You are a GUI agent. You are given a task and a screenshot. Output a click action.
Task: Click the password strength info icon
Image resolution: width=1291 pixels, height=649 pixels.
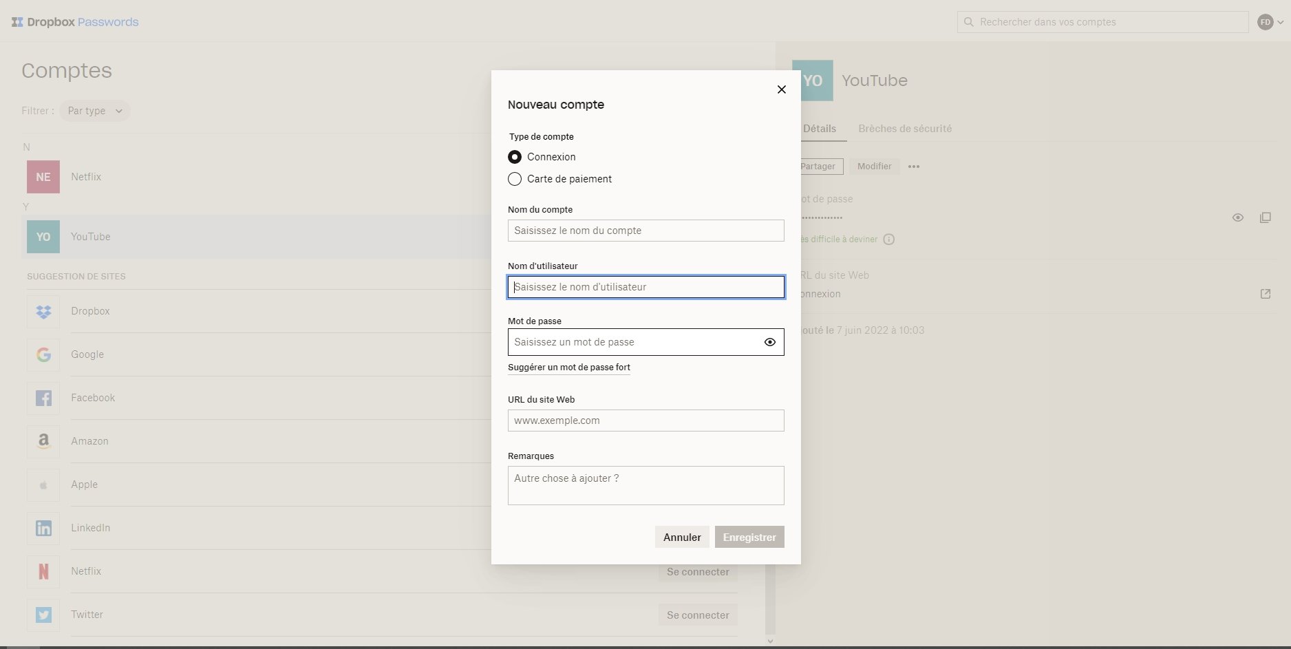(889, 240)
